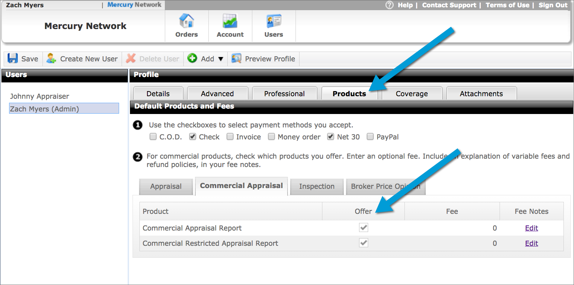Expand the Add dropdown arrow

(x=220, y=59)
